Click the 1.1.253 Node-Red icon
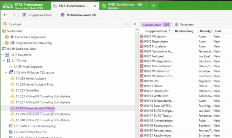The width and height of the screenshot is (232, 138). (12, 90)
